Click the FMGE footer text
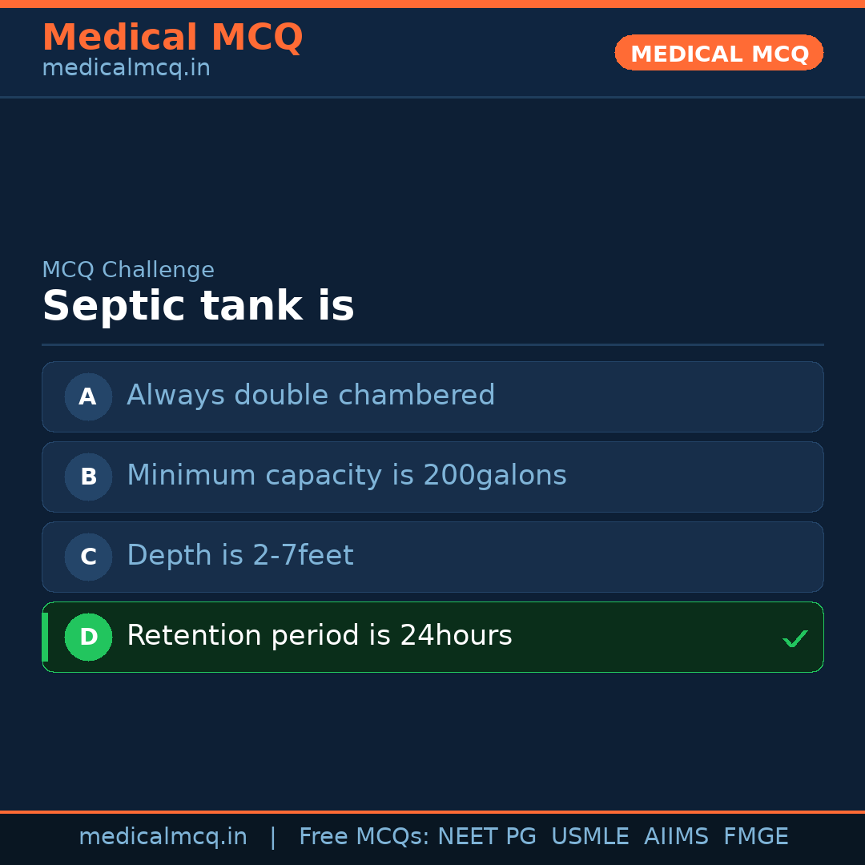The width and height of the screenshot is (865, 865). [x=755, y=837]
